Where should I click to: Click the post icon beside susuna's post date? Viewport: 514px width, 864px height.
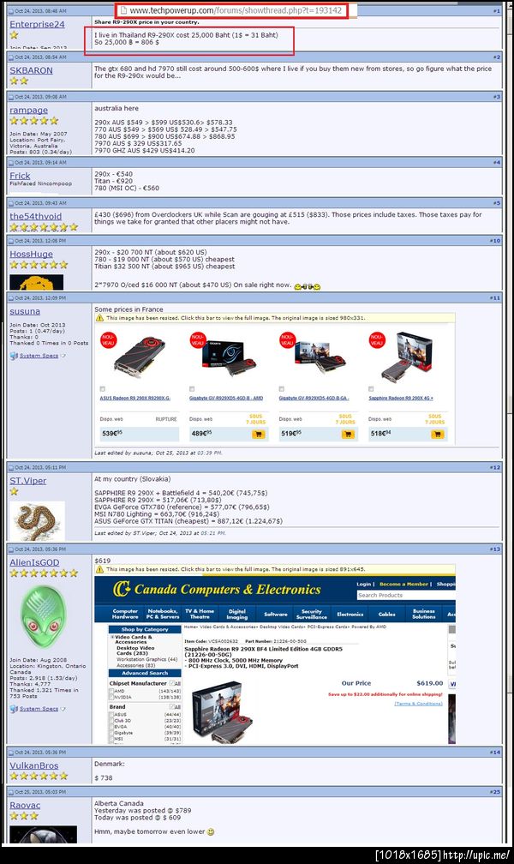[x=11, y=297]
